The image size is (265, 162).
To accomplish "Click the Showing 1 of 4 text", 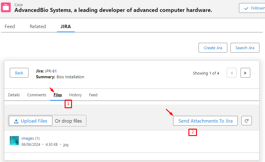I will [x=206, y=73].
